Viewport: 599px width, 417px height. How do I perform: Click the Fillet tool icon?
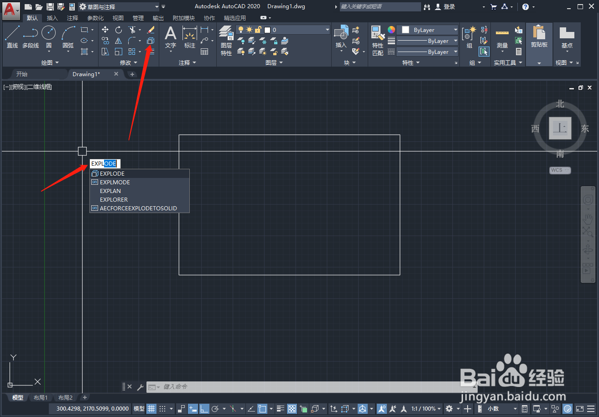(x=132, y=41)
